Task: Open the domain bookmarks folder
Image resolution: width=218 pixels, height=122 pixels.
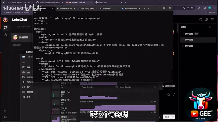Action: click(x=7, y=13)
